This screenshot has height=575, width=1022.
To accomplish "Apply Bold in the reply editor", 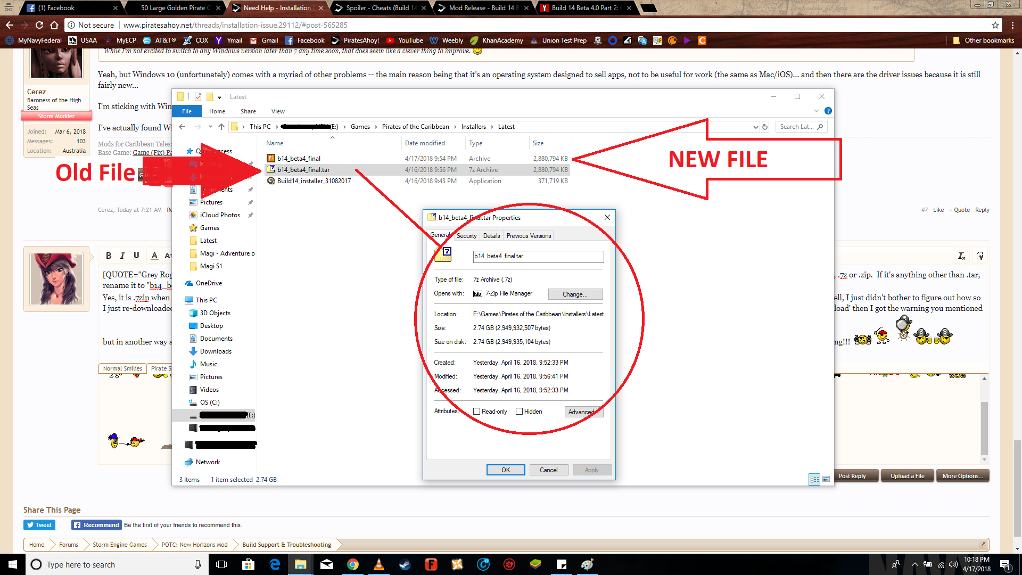I will pos(109,256).
